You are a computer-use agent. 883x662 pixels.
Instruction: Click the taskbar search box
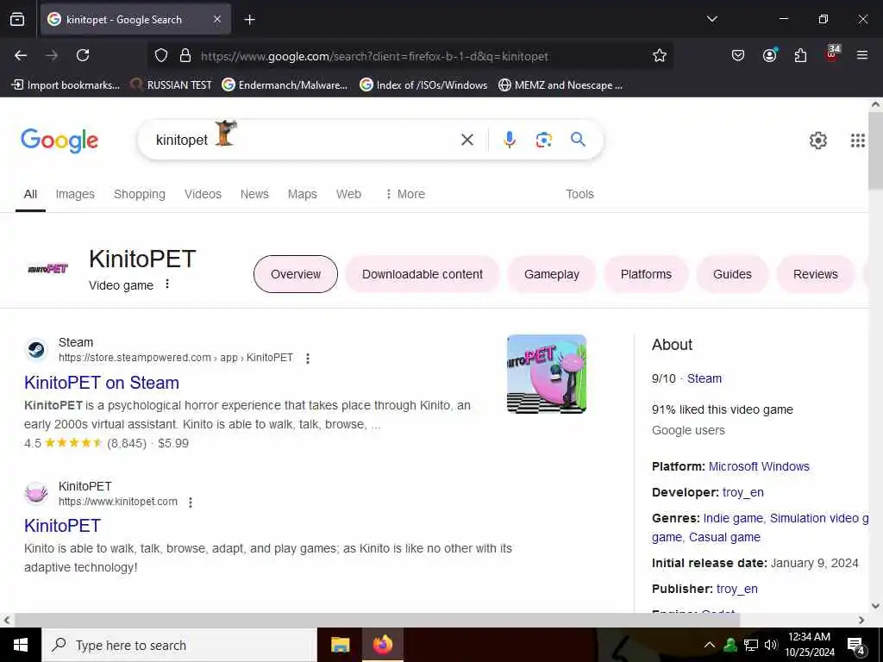point(179,645)
